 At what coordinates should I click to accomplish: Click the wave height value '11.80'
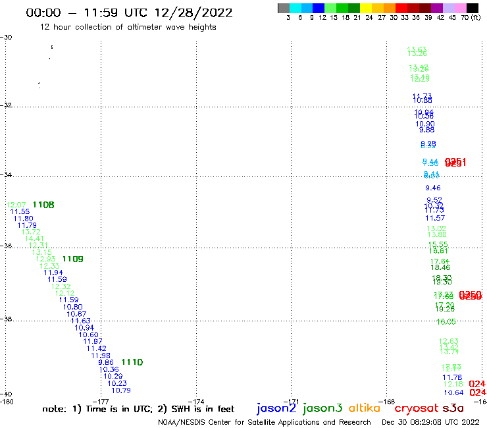tap(23, 219)
